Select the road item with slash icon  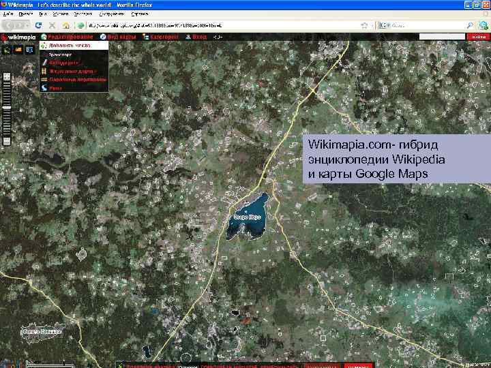coord(74,63)
